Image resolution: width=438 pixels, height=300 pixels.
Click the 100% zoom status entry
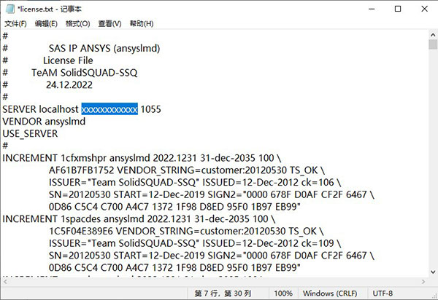click(x=283, y=293)
